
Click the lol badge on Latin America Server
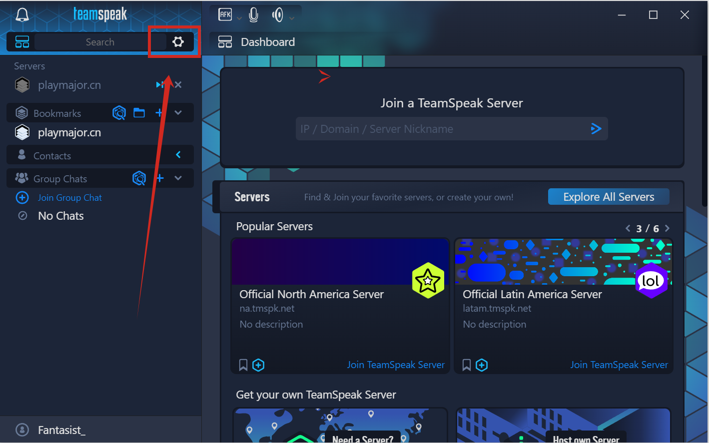pos(651,281)
